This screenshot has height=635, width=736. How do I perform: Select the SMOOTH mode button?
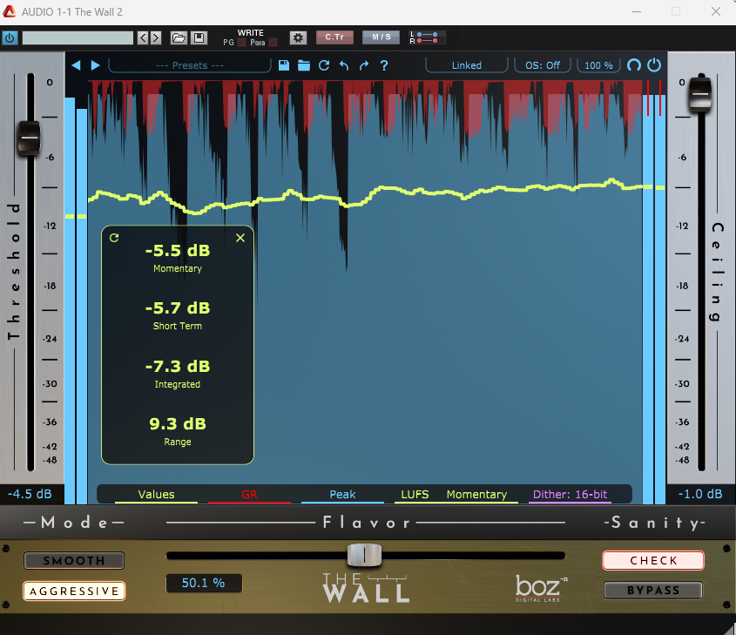[74, 561]
